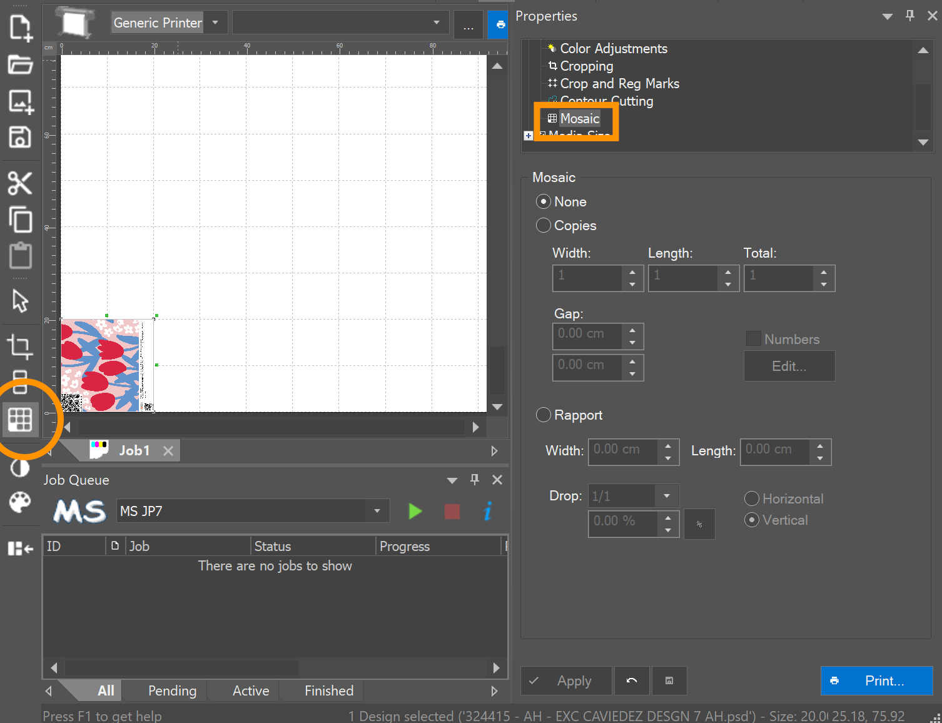
Task: Toggle the Numbers checkbox
Action: tap(754, 338)
